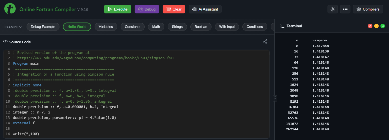Share the source code via share icon
389x140 pixels.
coord(265,42)
